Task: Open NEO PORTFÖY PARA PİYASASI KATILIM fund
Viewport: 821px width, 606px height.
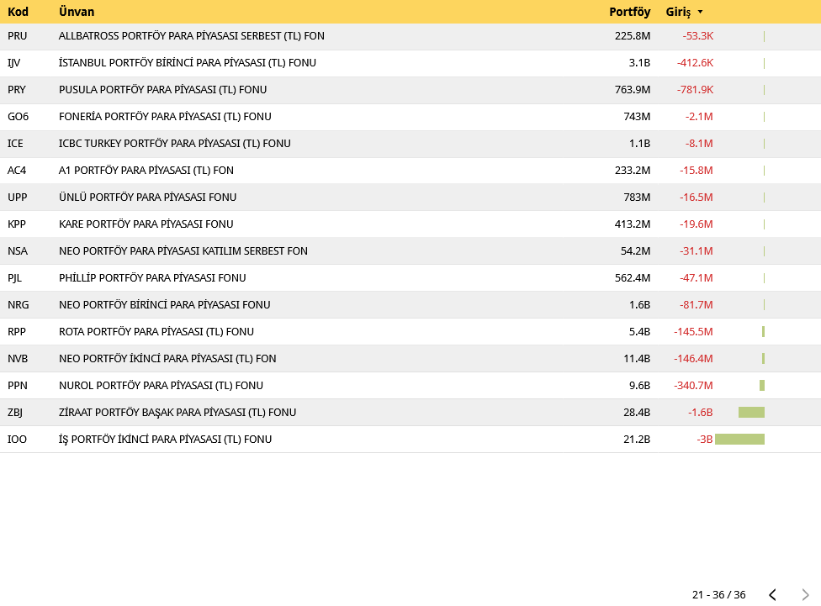Action: point(183,251)
